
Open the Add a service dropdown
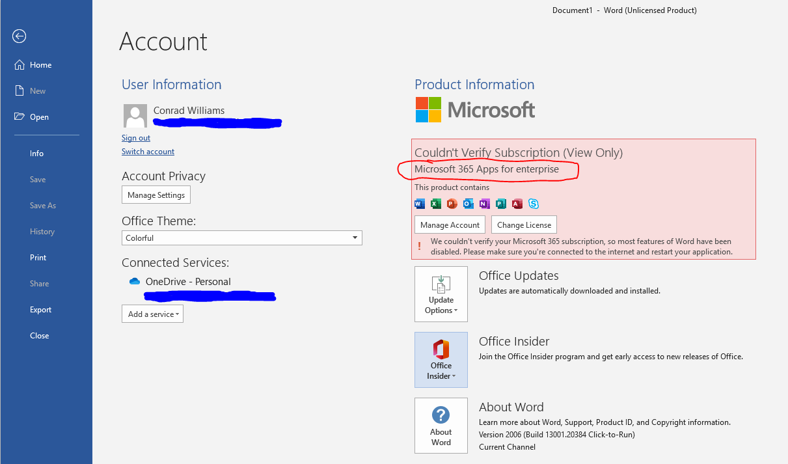coord(153,314)
